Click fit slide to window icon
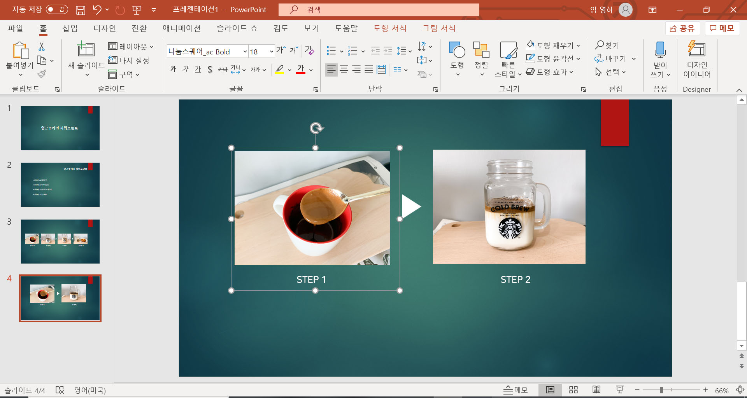Viewport: 747px width, 398px height. tap(740, 390)
